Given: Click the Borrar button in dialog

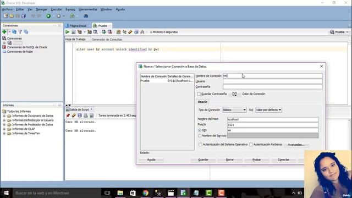Looking at the screenshot, I should click(x=230, y=159).
